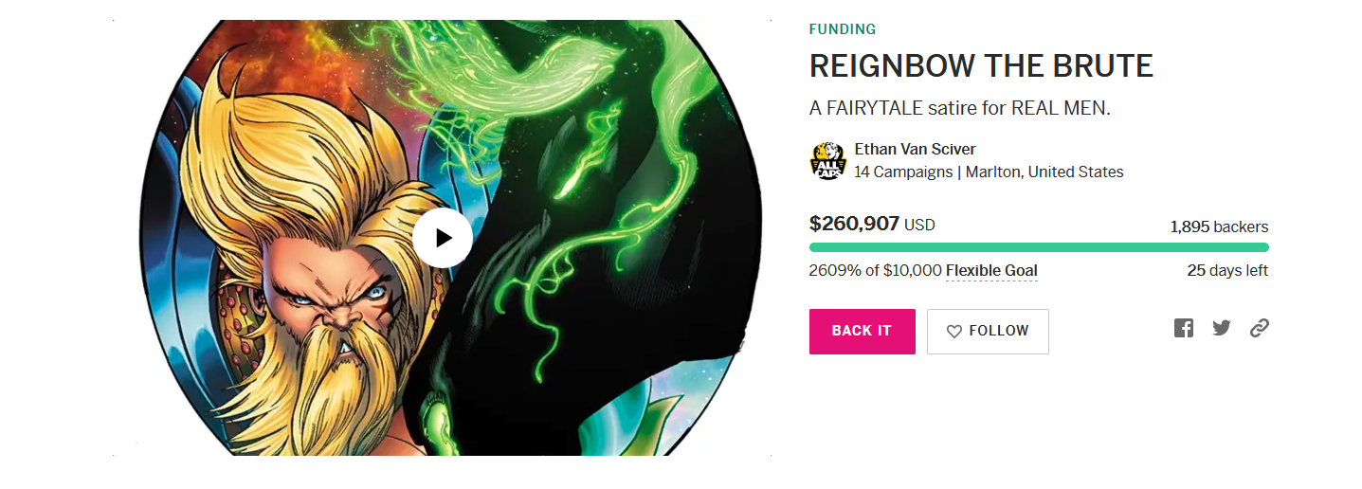View the 14 Campaigns text
The image size is (1362, 489).
coord(903,172)
